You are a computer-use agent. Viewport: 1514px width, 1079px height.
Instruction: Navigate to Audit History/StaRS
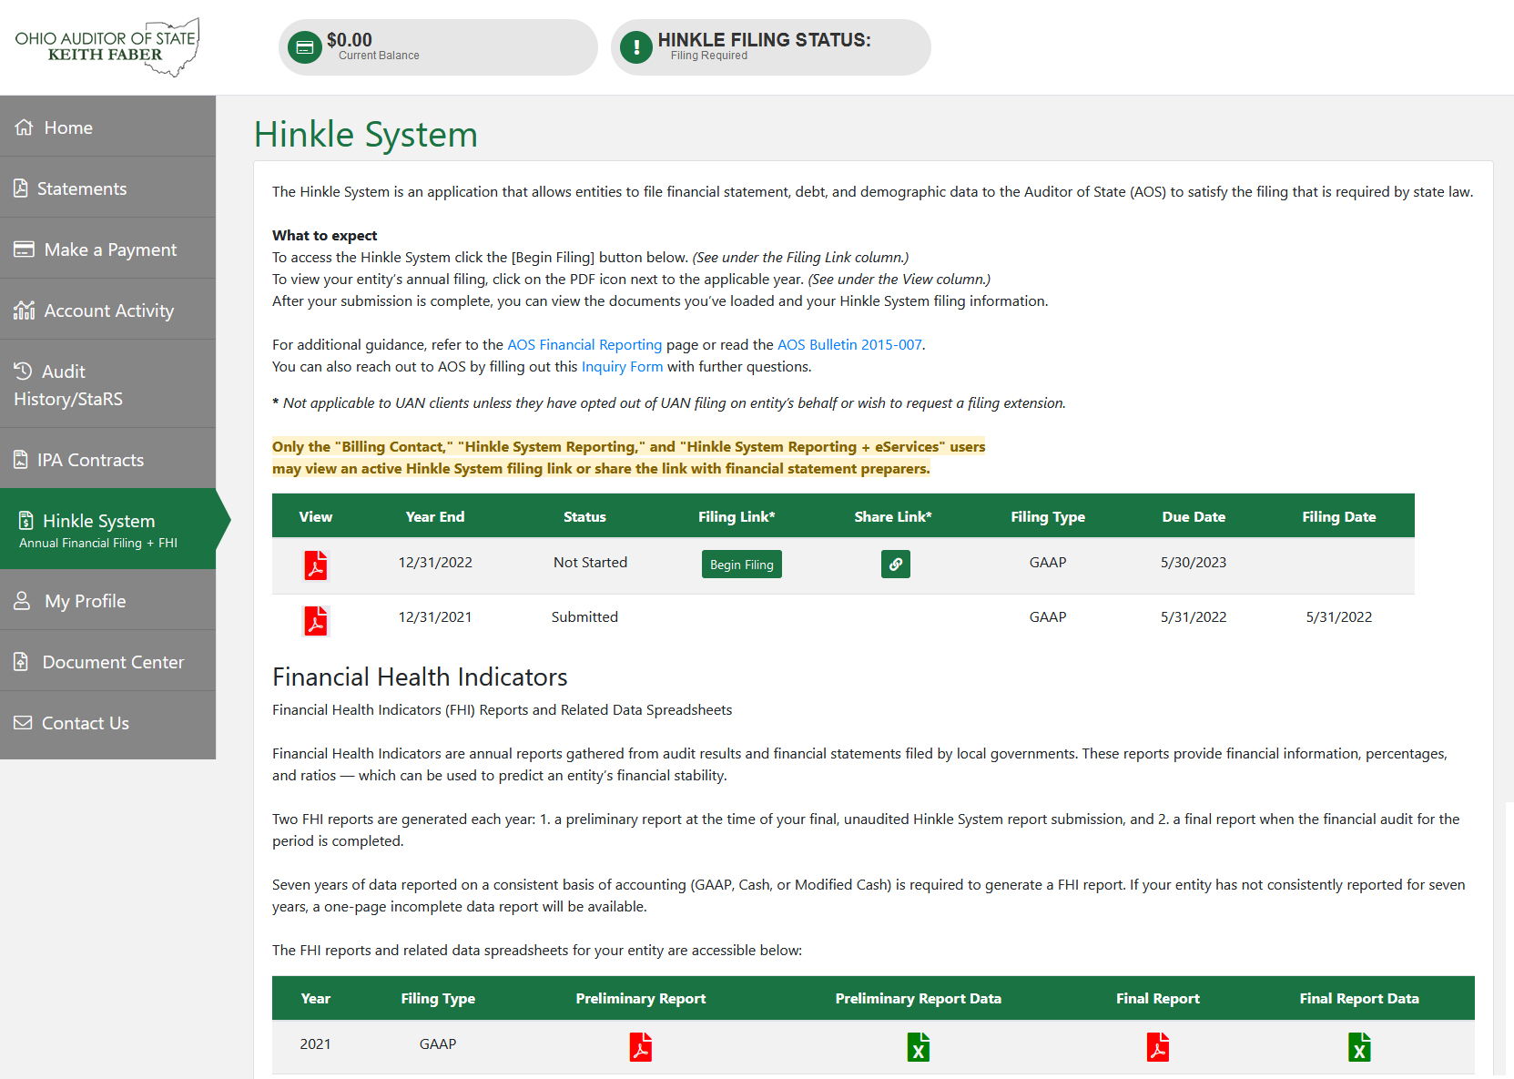68,385
